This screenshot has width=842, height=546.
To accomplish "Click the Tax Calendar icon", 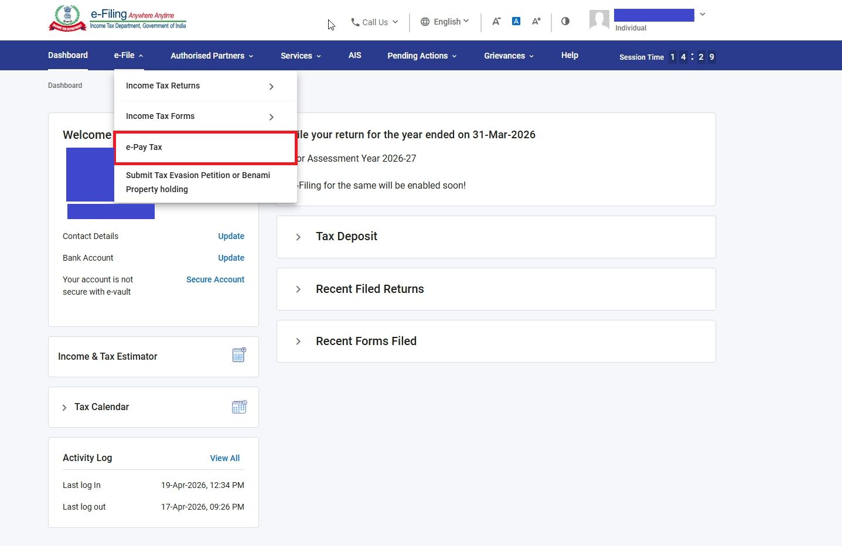I will (239, 407).
